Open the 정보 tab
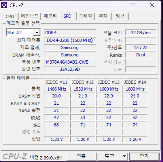The image size is (163, 162). (x=120, y=16)
